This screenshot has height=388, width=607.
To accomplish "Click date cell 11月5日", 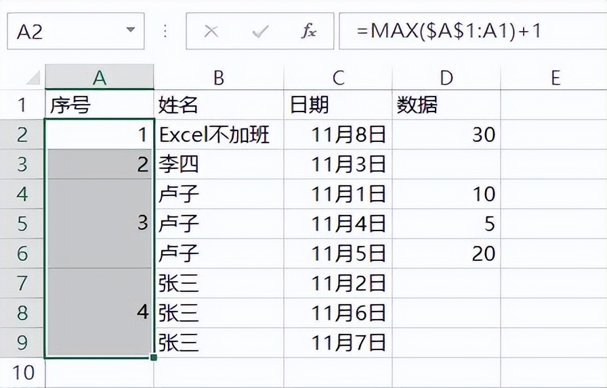I will point(338,253).
